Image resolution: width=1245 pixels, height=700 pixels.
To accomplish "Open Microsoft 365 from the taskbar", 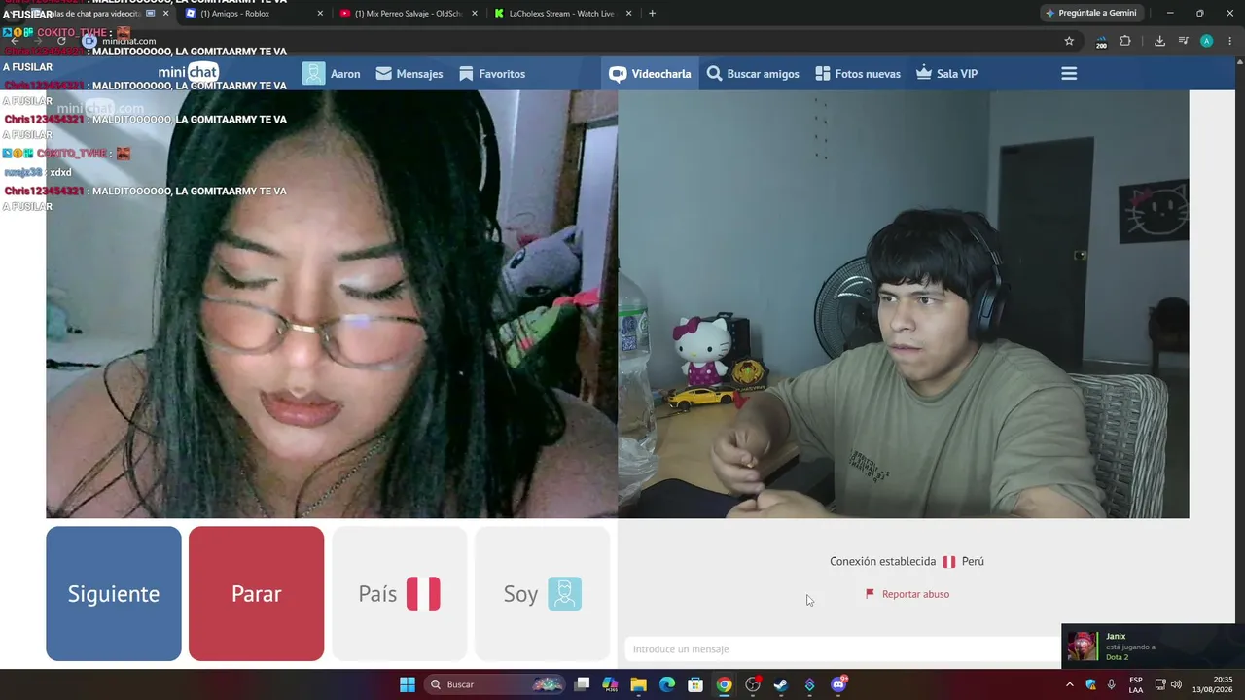I will 610,684.
